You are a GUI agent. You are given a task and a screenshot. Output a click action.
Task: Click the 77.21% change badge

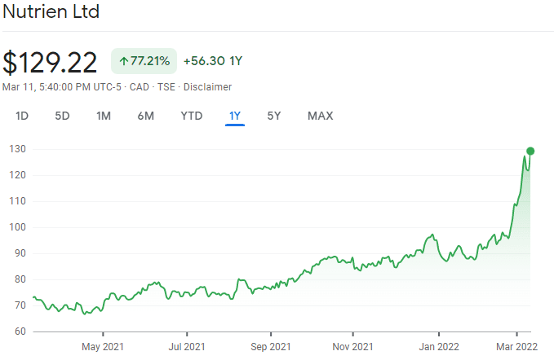coord(143,61)
